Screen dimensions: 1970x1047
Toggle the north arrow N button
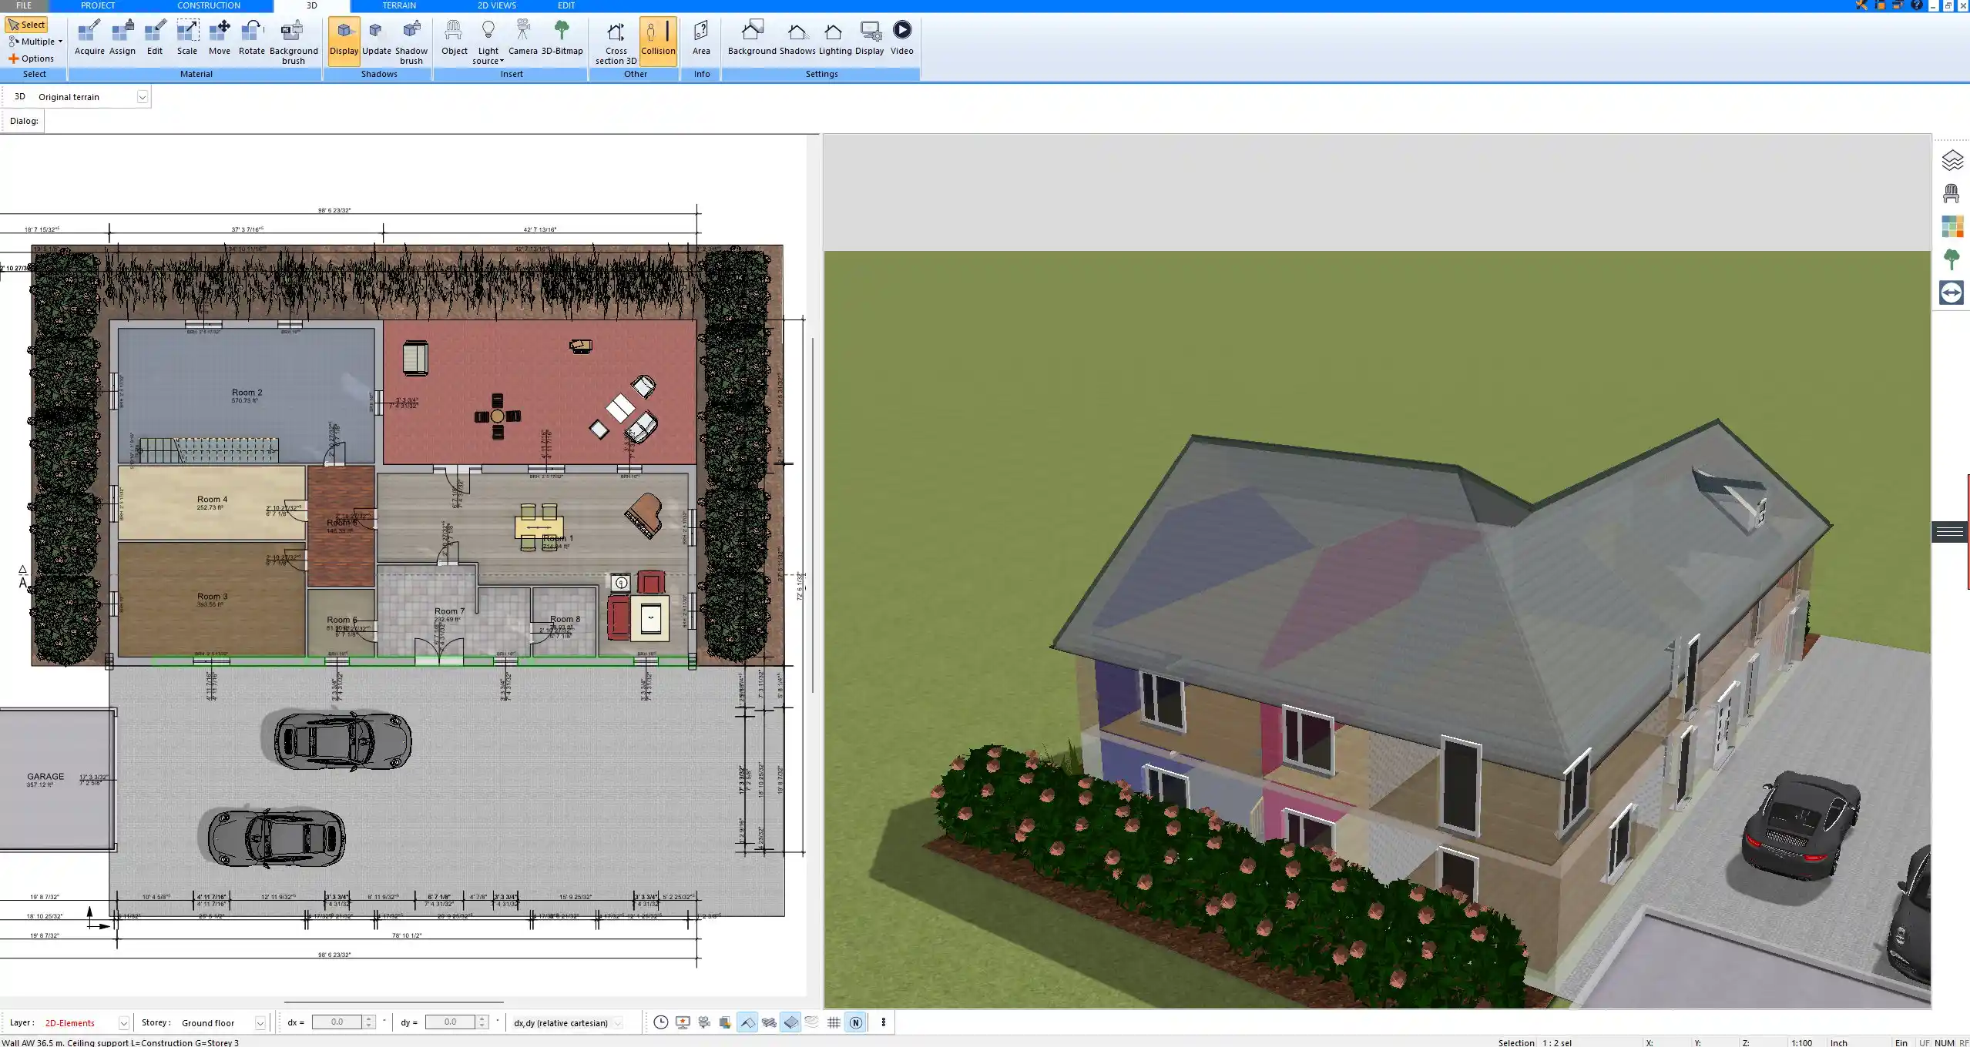pyautogui.click(x=855, y=1022)
